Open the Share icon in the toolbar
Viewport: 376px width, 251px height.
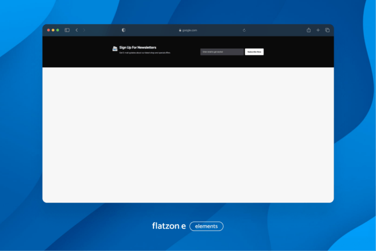[x=309, y=30]
